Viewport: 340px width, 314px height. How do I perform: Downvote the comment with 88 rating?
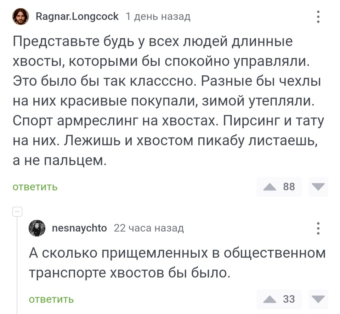point(319,187)
